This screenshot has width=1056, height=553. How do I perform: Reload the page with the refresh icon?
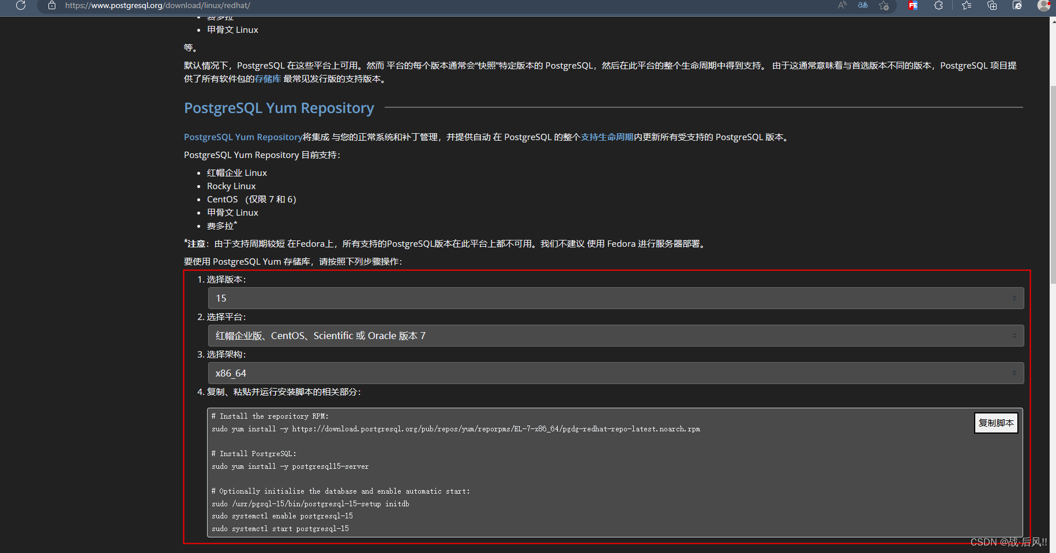click(x=21, y=5)
